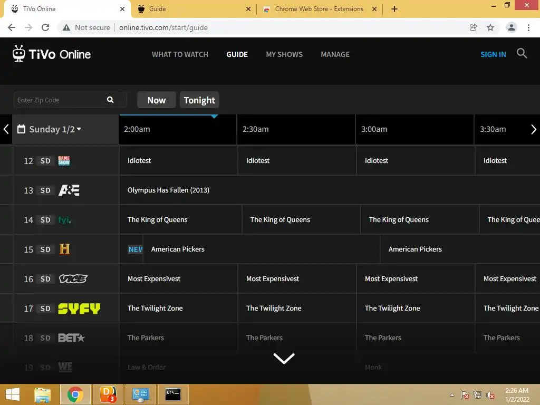Image resolution: width=540 pixels, height=405 pixels.
Task: Open the search magnifier in the header
Action: pos(522,53)
